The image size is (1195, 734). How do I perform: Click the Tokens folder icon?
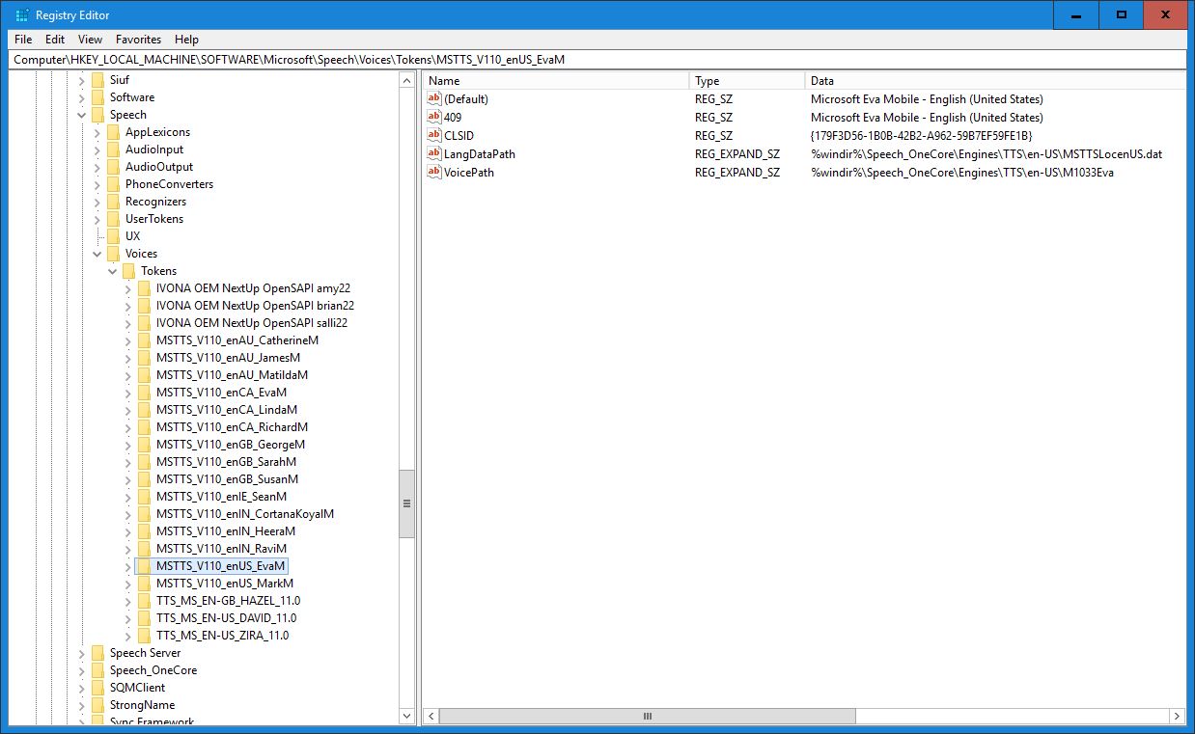pos(129,271)
